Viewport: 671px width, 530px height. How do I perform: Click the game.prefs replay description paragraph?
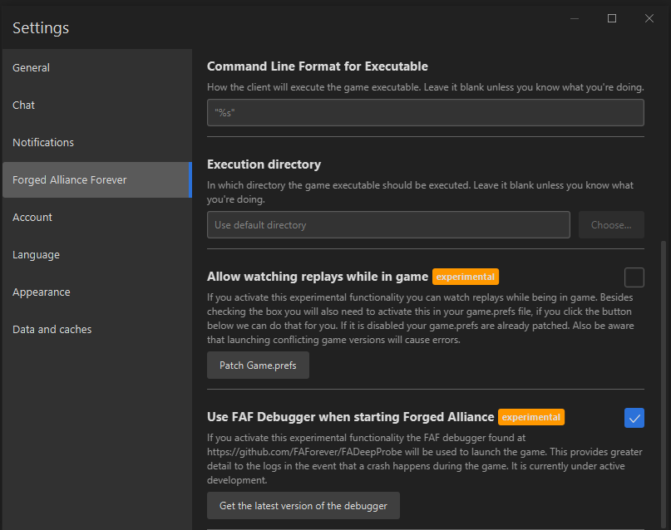421,318
